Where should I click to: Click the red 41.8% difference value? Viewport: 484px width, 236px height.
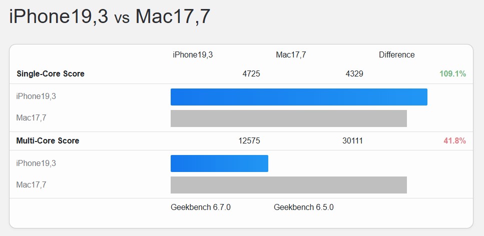pos(454,141)
